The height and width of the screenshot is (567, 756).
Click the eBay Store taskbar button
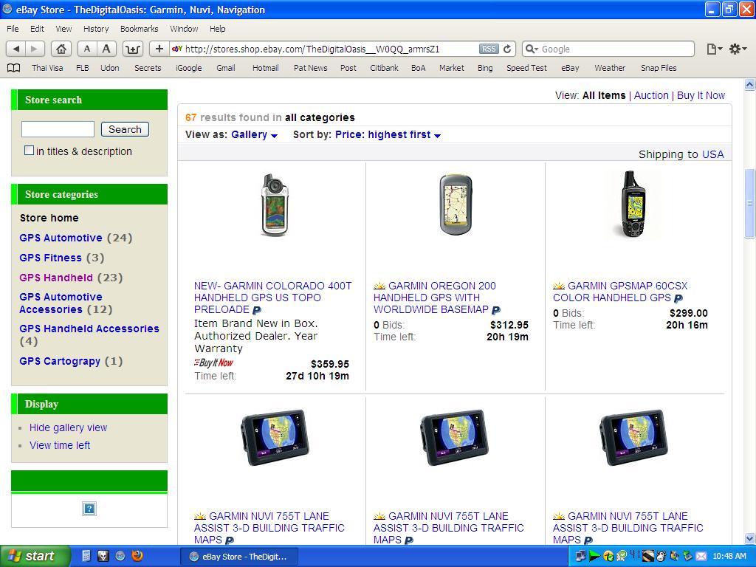coord(239,557)
